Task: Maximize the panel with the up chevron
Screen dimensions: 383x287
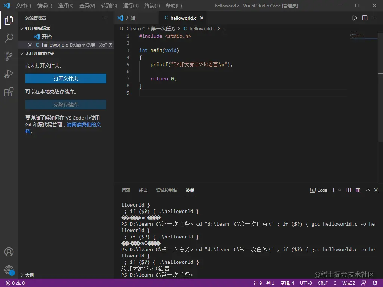Action: [367, 190]
